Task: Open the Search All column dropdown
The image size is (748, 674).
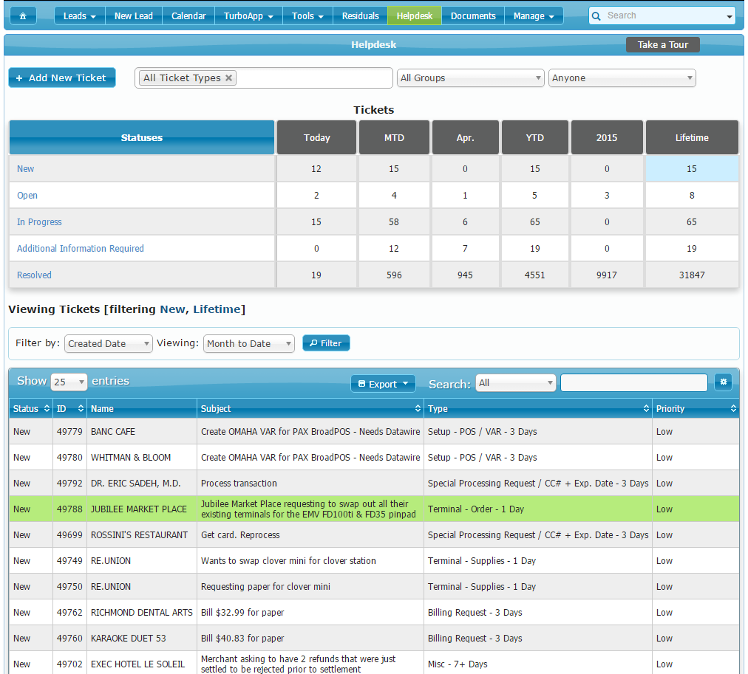Action: coord(516,383)
